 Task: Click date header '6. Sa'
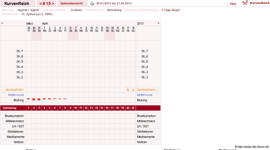(x=71, y=29)
